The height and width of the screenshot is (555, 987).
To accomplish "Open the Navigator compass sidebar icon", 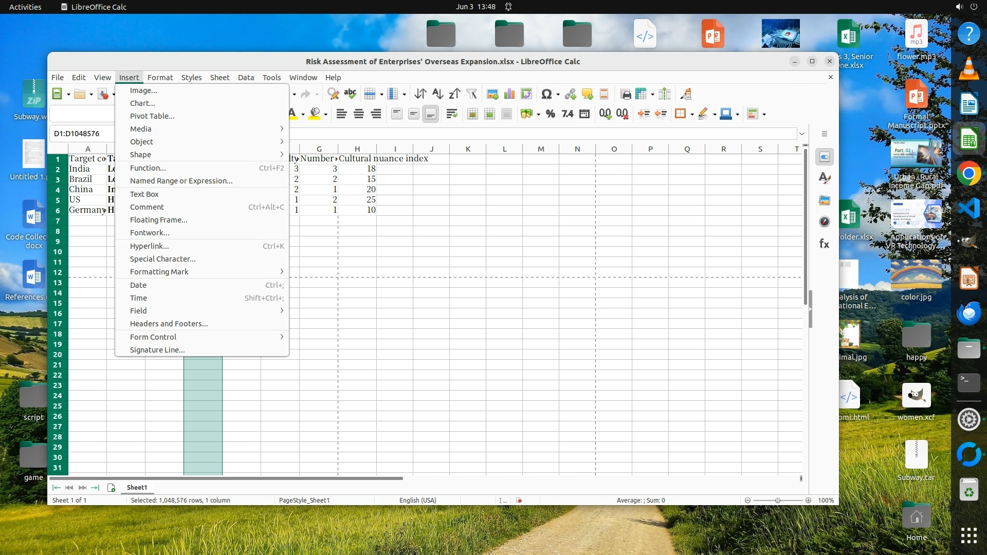I will (x=824, y=221).
